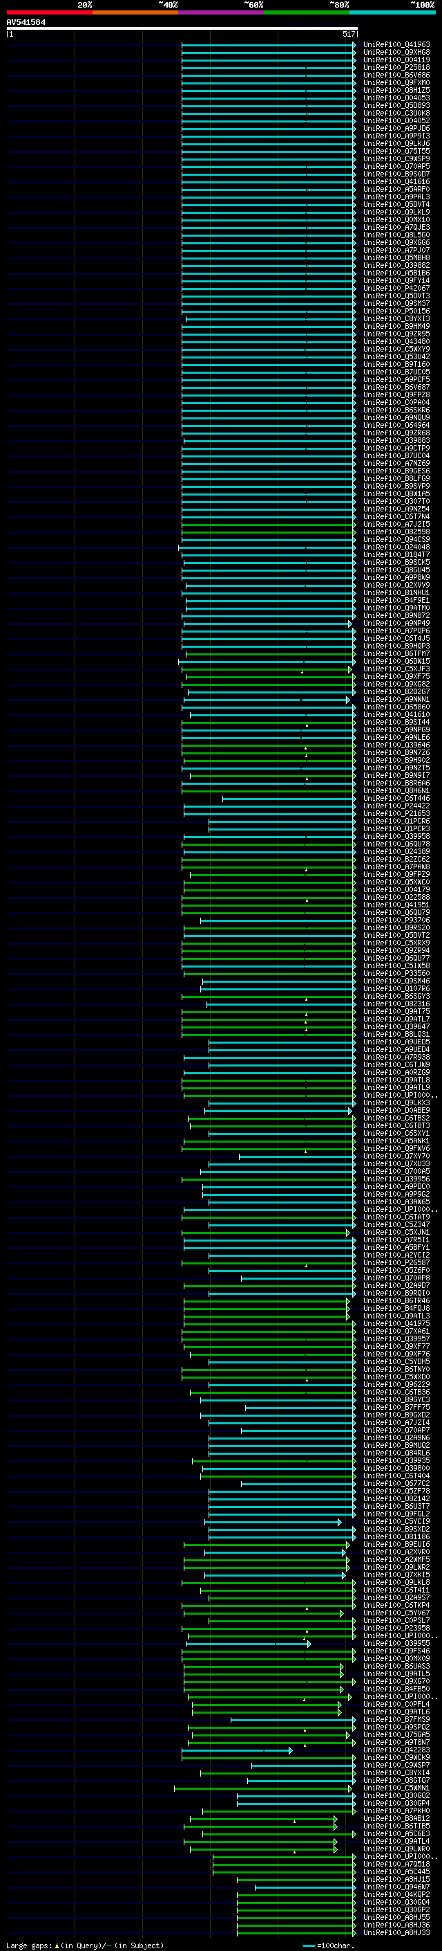Select label UniRef100_C6TJW9
The width and height of the screenshot is (442, 1951).
[x=396, y=1064]
